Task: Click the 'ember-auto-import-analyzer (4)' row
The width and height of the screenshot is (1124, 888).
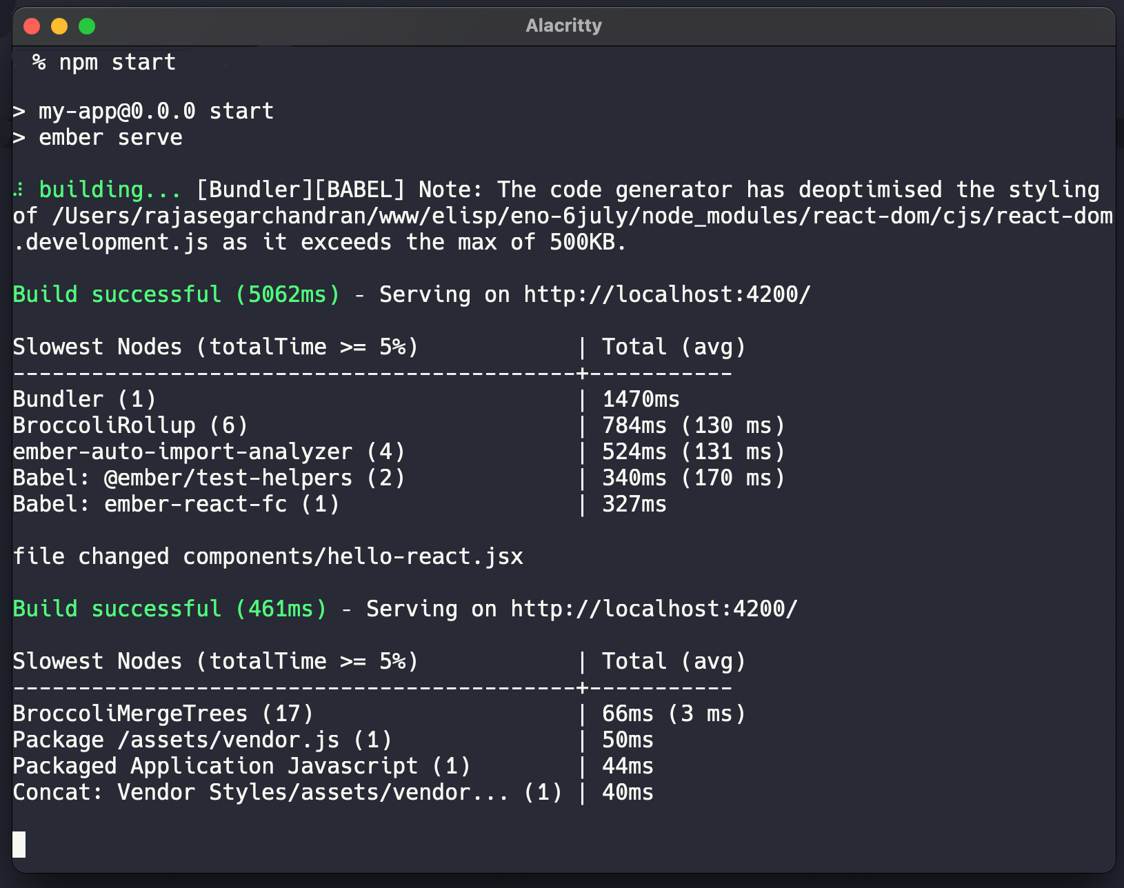Action: pyautogui.click(x=209, y=452)
